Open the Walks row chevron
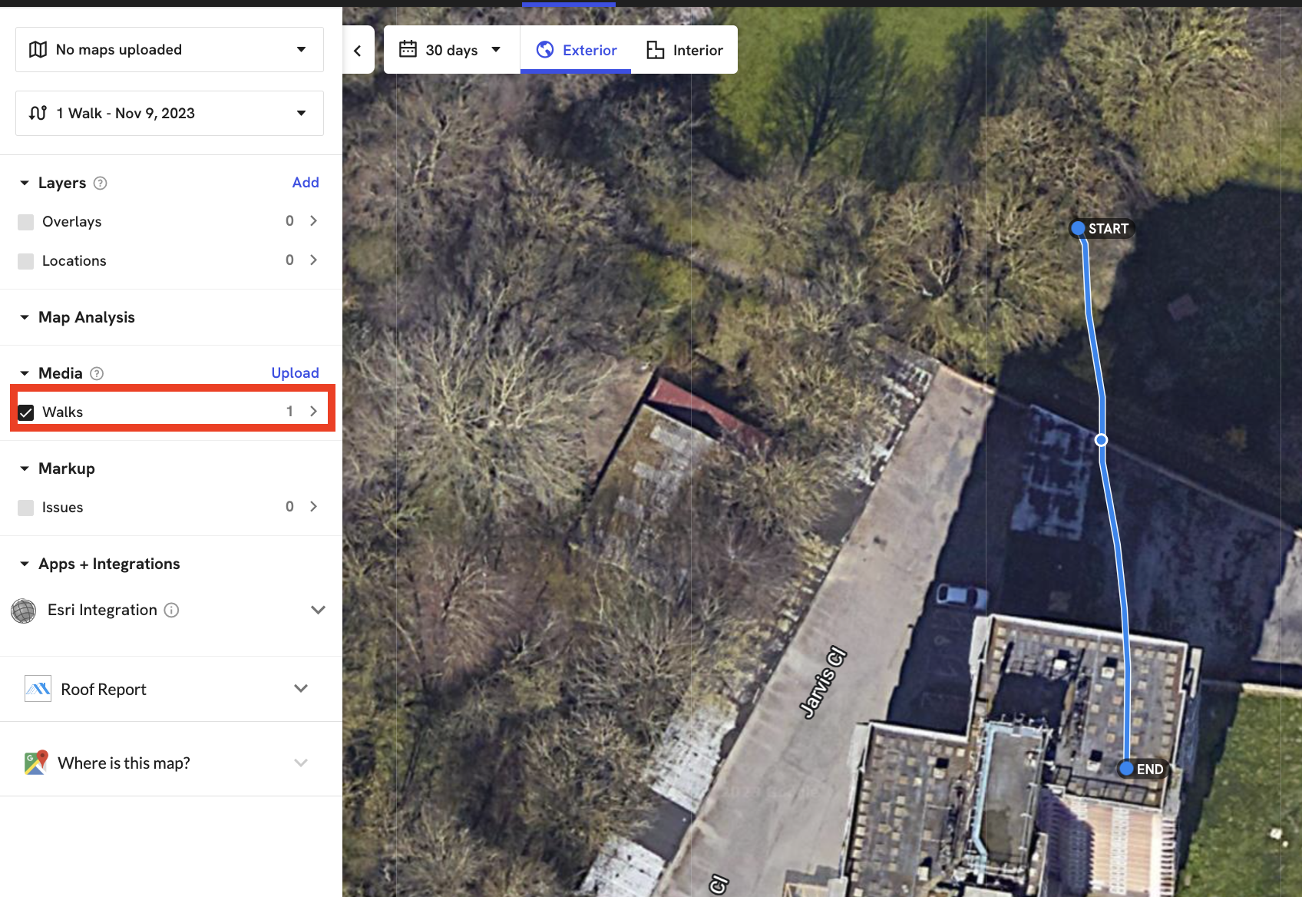 point(313,412)
